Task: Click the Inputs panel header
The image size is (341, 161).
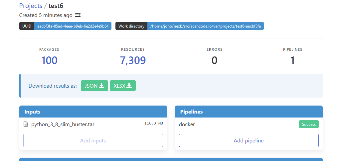Action: 93,112
